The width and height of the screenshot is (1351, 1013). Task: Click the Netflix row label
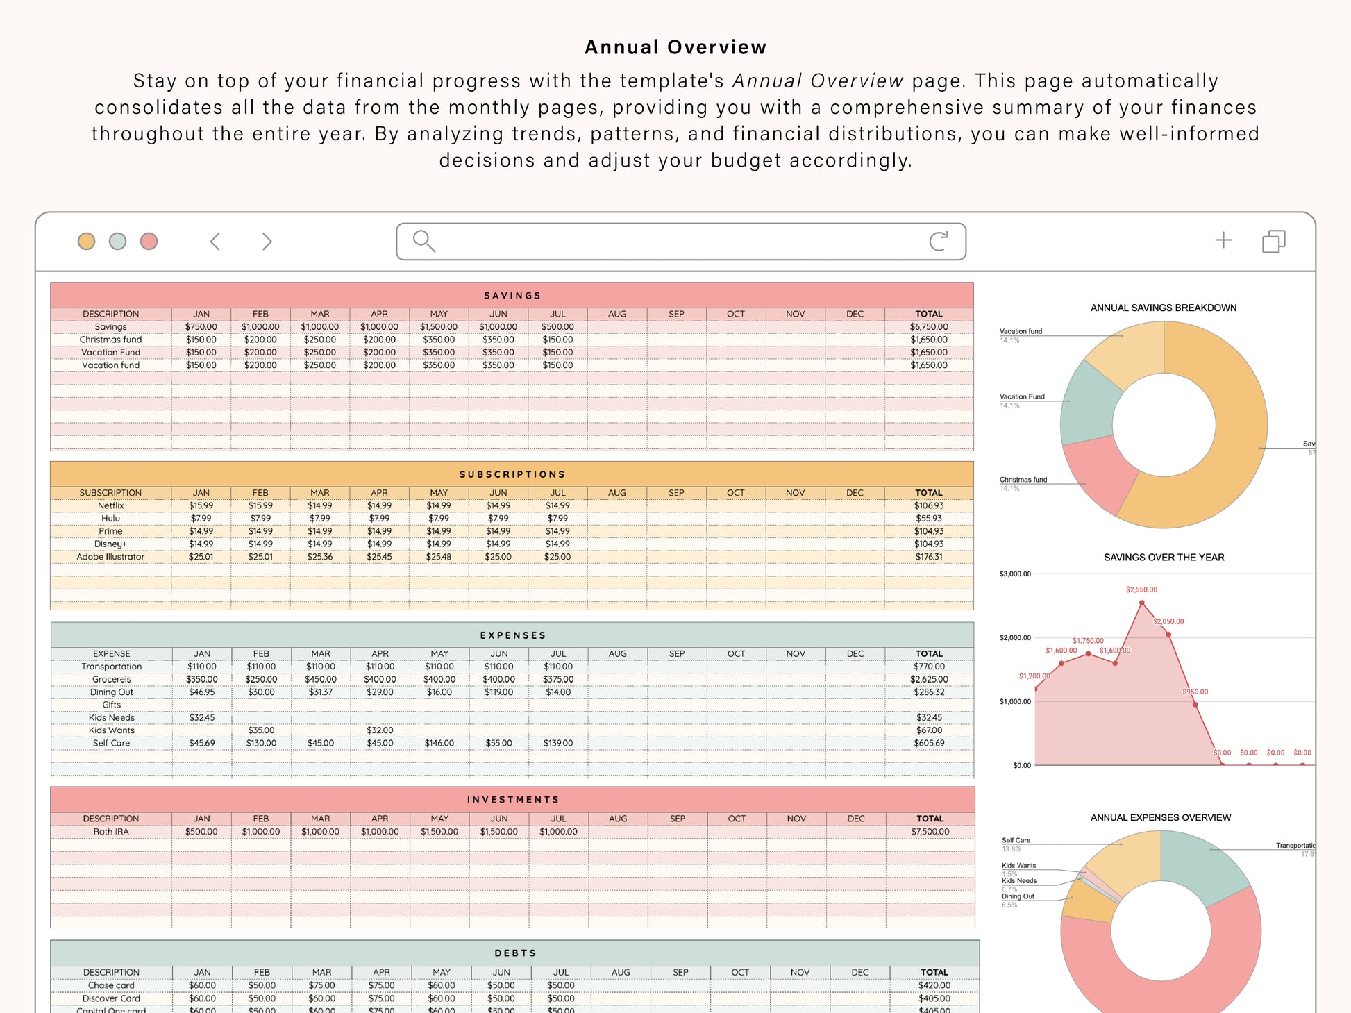click(110, 505)
